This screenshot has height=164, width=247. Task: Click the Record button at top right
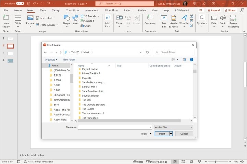click(x=214, y=10)
